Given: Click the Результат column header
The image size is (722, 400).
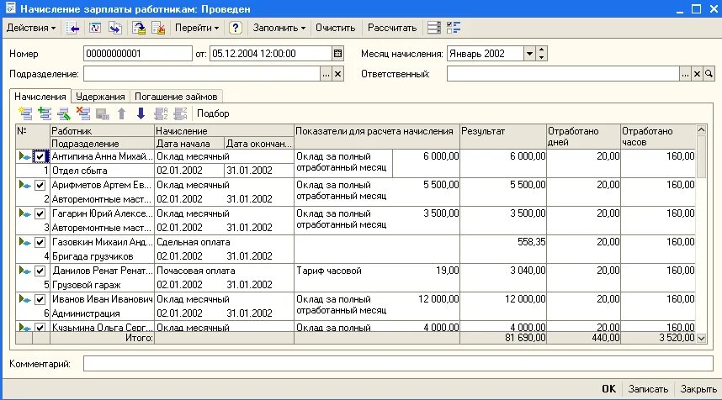Looking at the screenshot, I should 503,136.
